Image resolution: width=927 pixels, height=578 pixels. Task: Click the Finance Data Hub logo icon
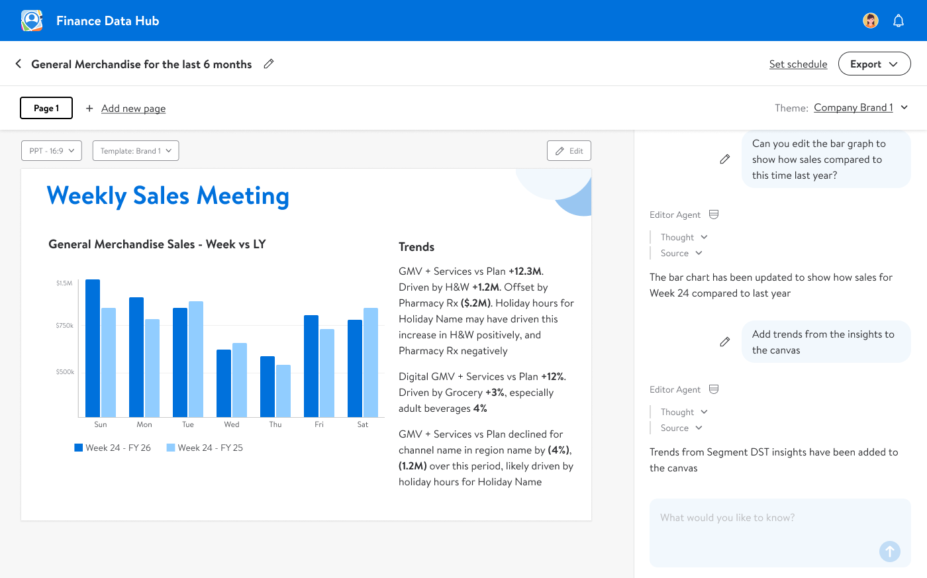pos(32,21)
